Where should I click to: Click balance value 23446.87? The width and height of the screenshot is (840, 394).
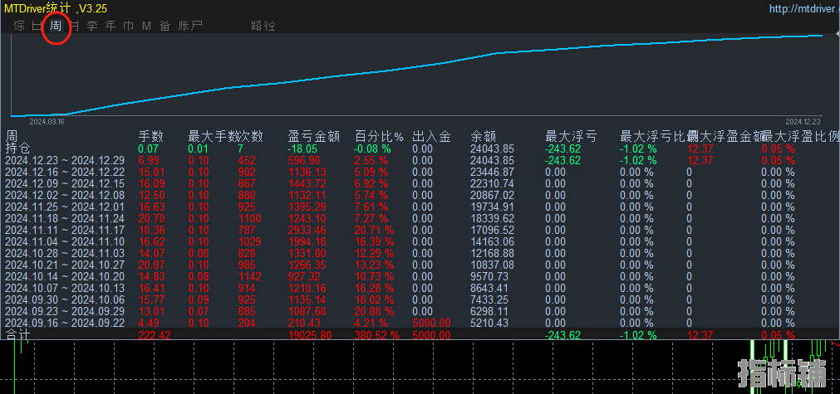click(493, 173)
